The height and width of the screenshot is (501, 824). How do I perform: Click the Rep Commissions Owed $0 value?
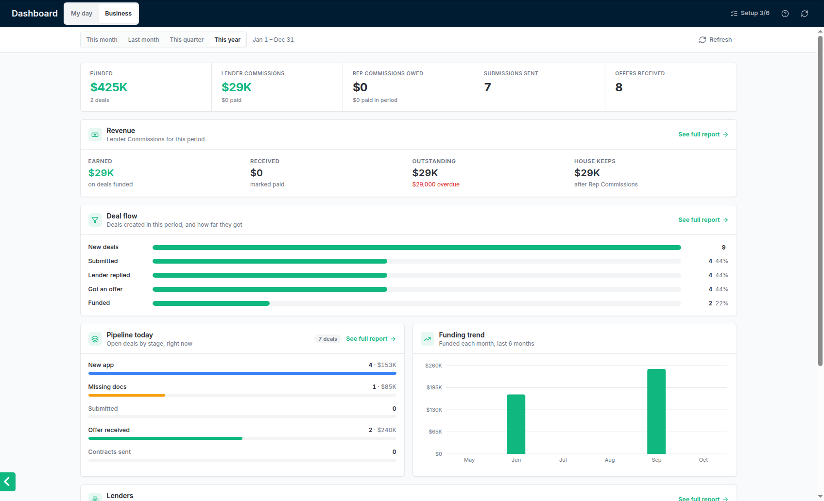pyautogui.click(x=360, y=87)
